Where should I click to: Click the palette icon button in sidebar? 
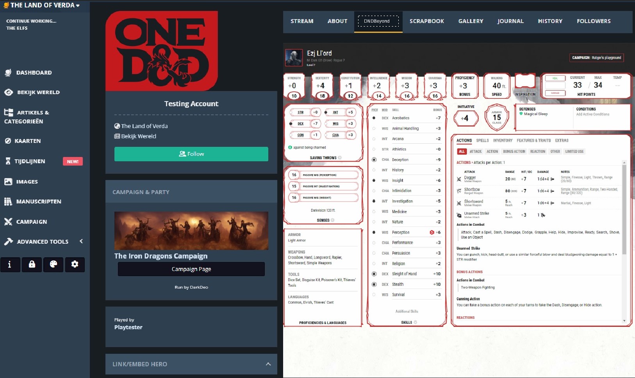tap(54, 264)
